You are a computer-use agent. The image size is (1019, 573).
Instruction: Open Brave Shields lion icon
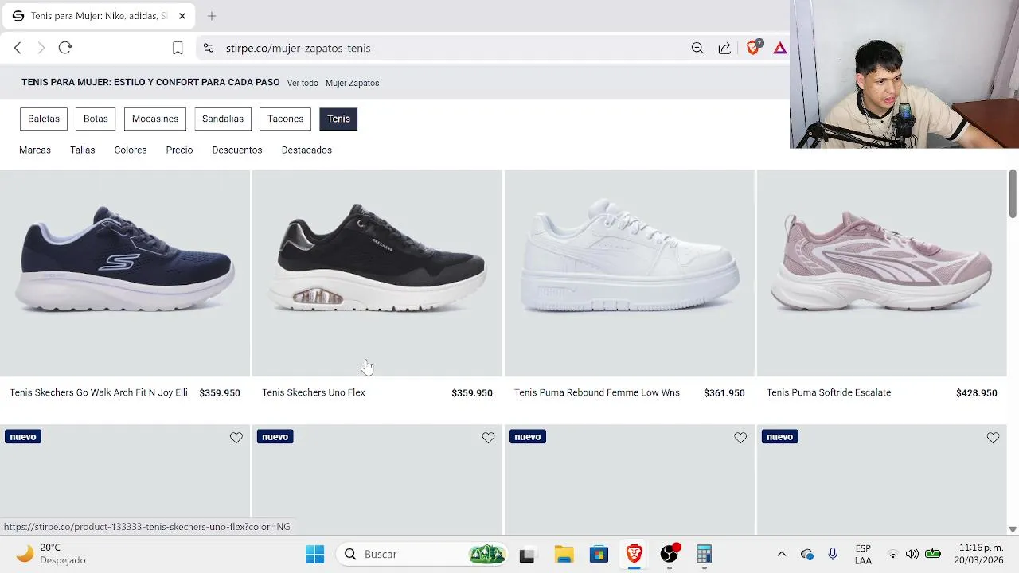[753, 48]
